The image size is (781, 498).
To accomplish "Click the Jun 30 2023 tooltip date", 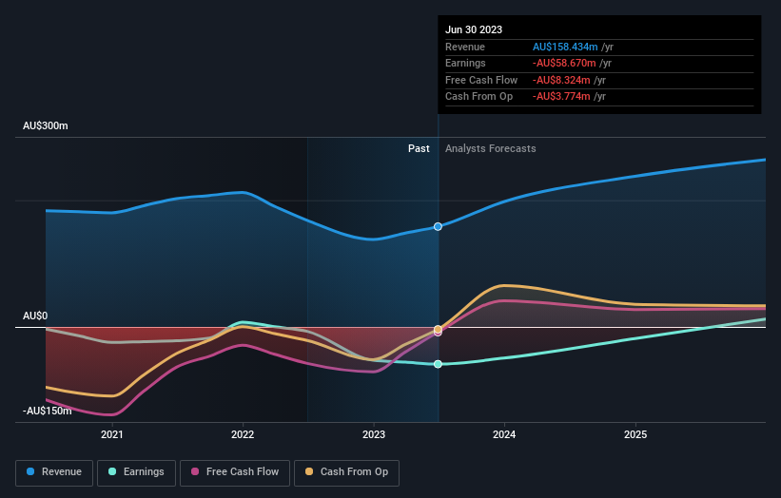I will tap(474, 29).
